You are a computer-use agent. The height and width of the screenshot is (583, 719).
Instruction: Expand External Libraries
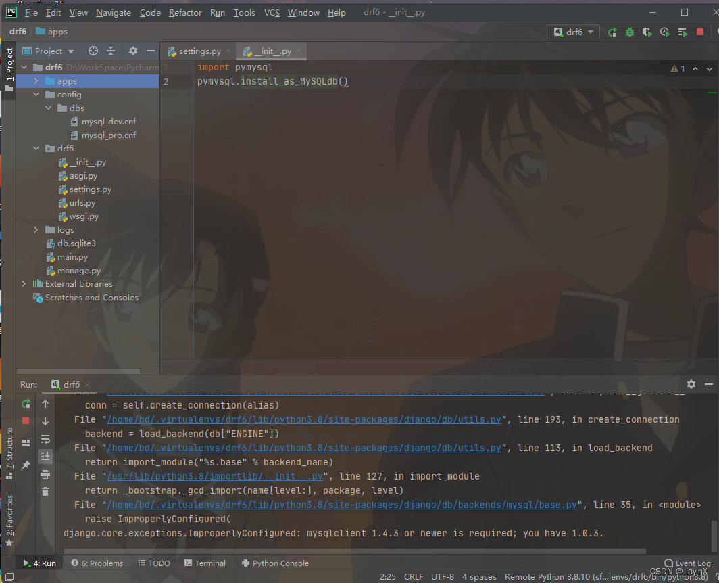(x=24, y=283)
